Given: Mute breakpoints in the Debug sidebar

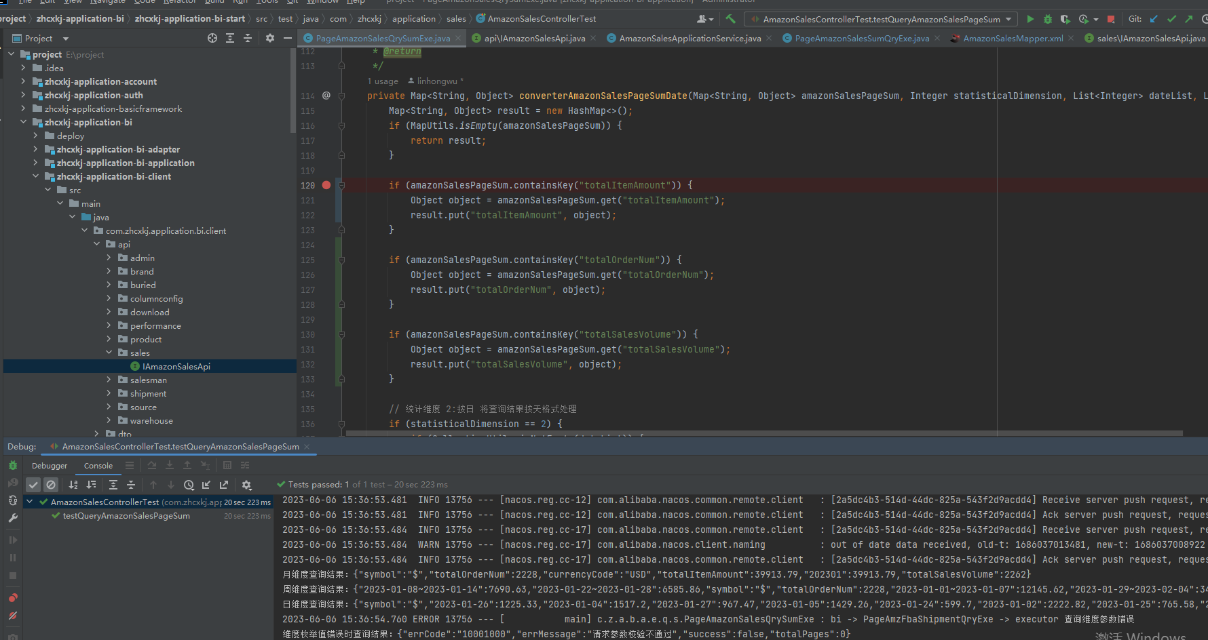Looking at the screenshot, I should click(13, 616).
